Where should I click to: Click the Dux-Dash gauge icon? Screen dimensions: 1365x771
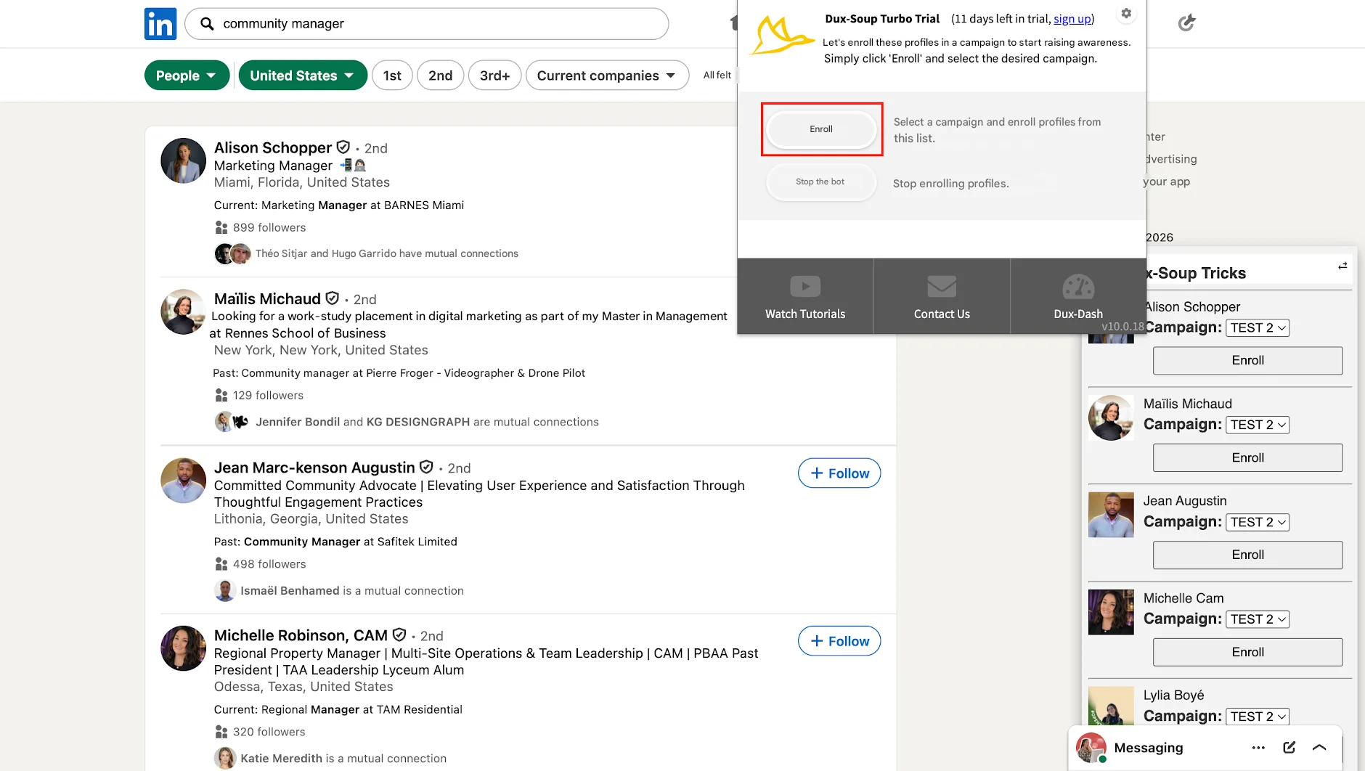pyautogui.click(x=1078, y=287)
